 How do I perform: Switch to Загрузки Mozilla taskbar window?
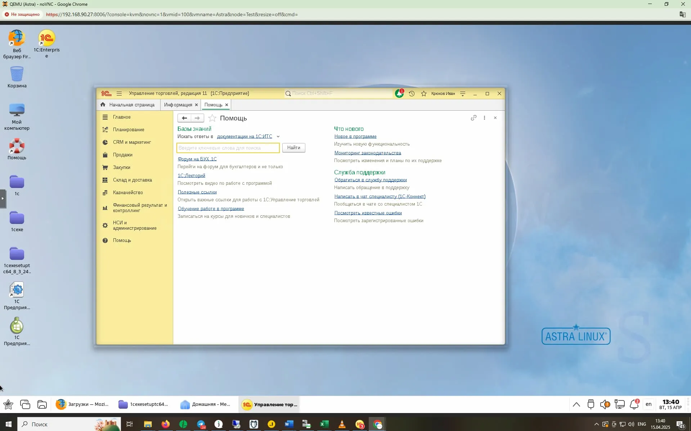coord(82,404)
